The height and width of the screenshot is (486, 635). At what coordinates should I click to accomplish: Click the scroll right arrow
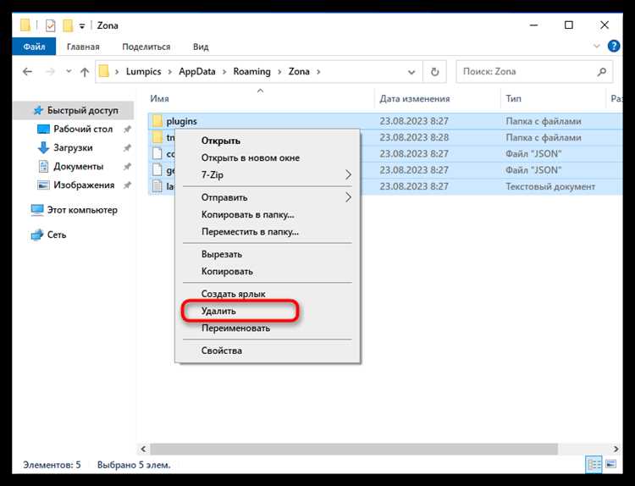616,449
